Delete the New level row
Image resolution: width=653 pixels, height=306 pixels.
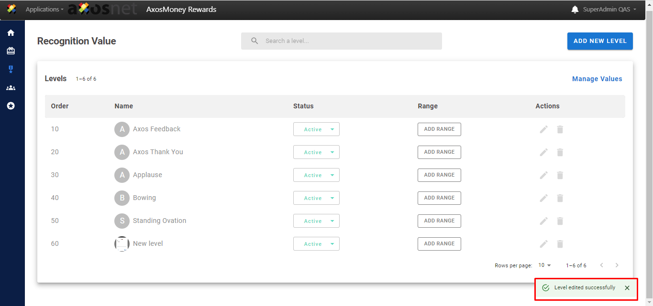coord(560,244)
